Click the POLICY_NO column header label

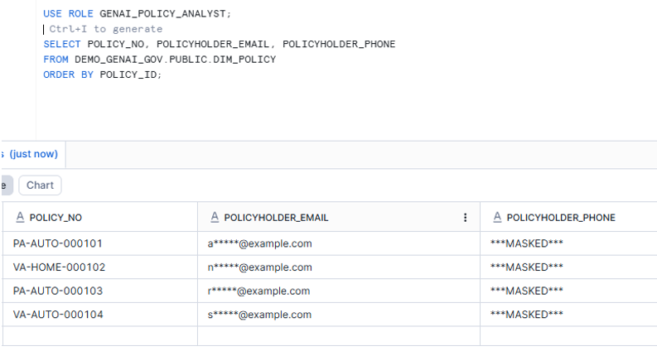click(x=56, y=218)
